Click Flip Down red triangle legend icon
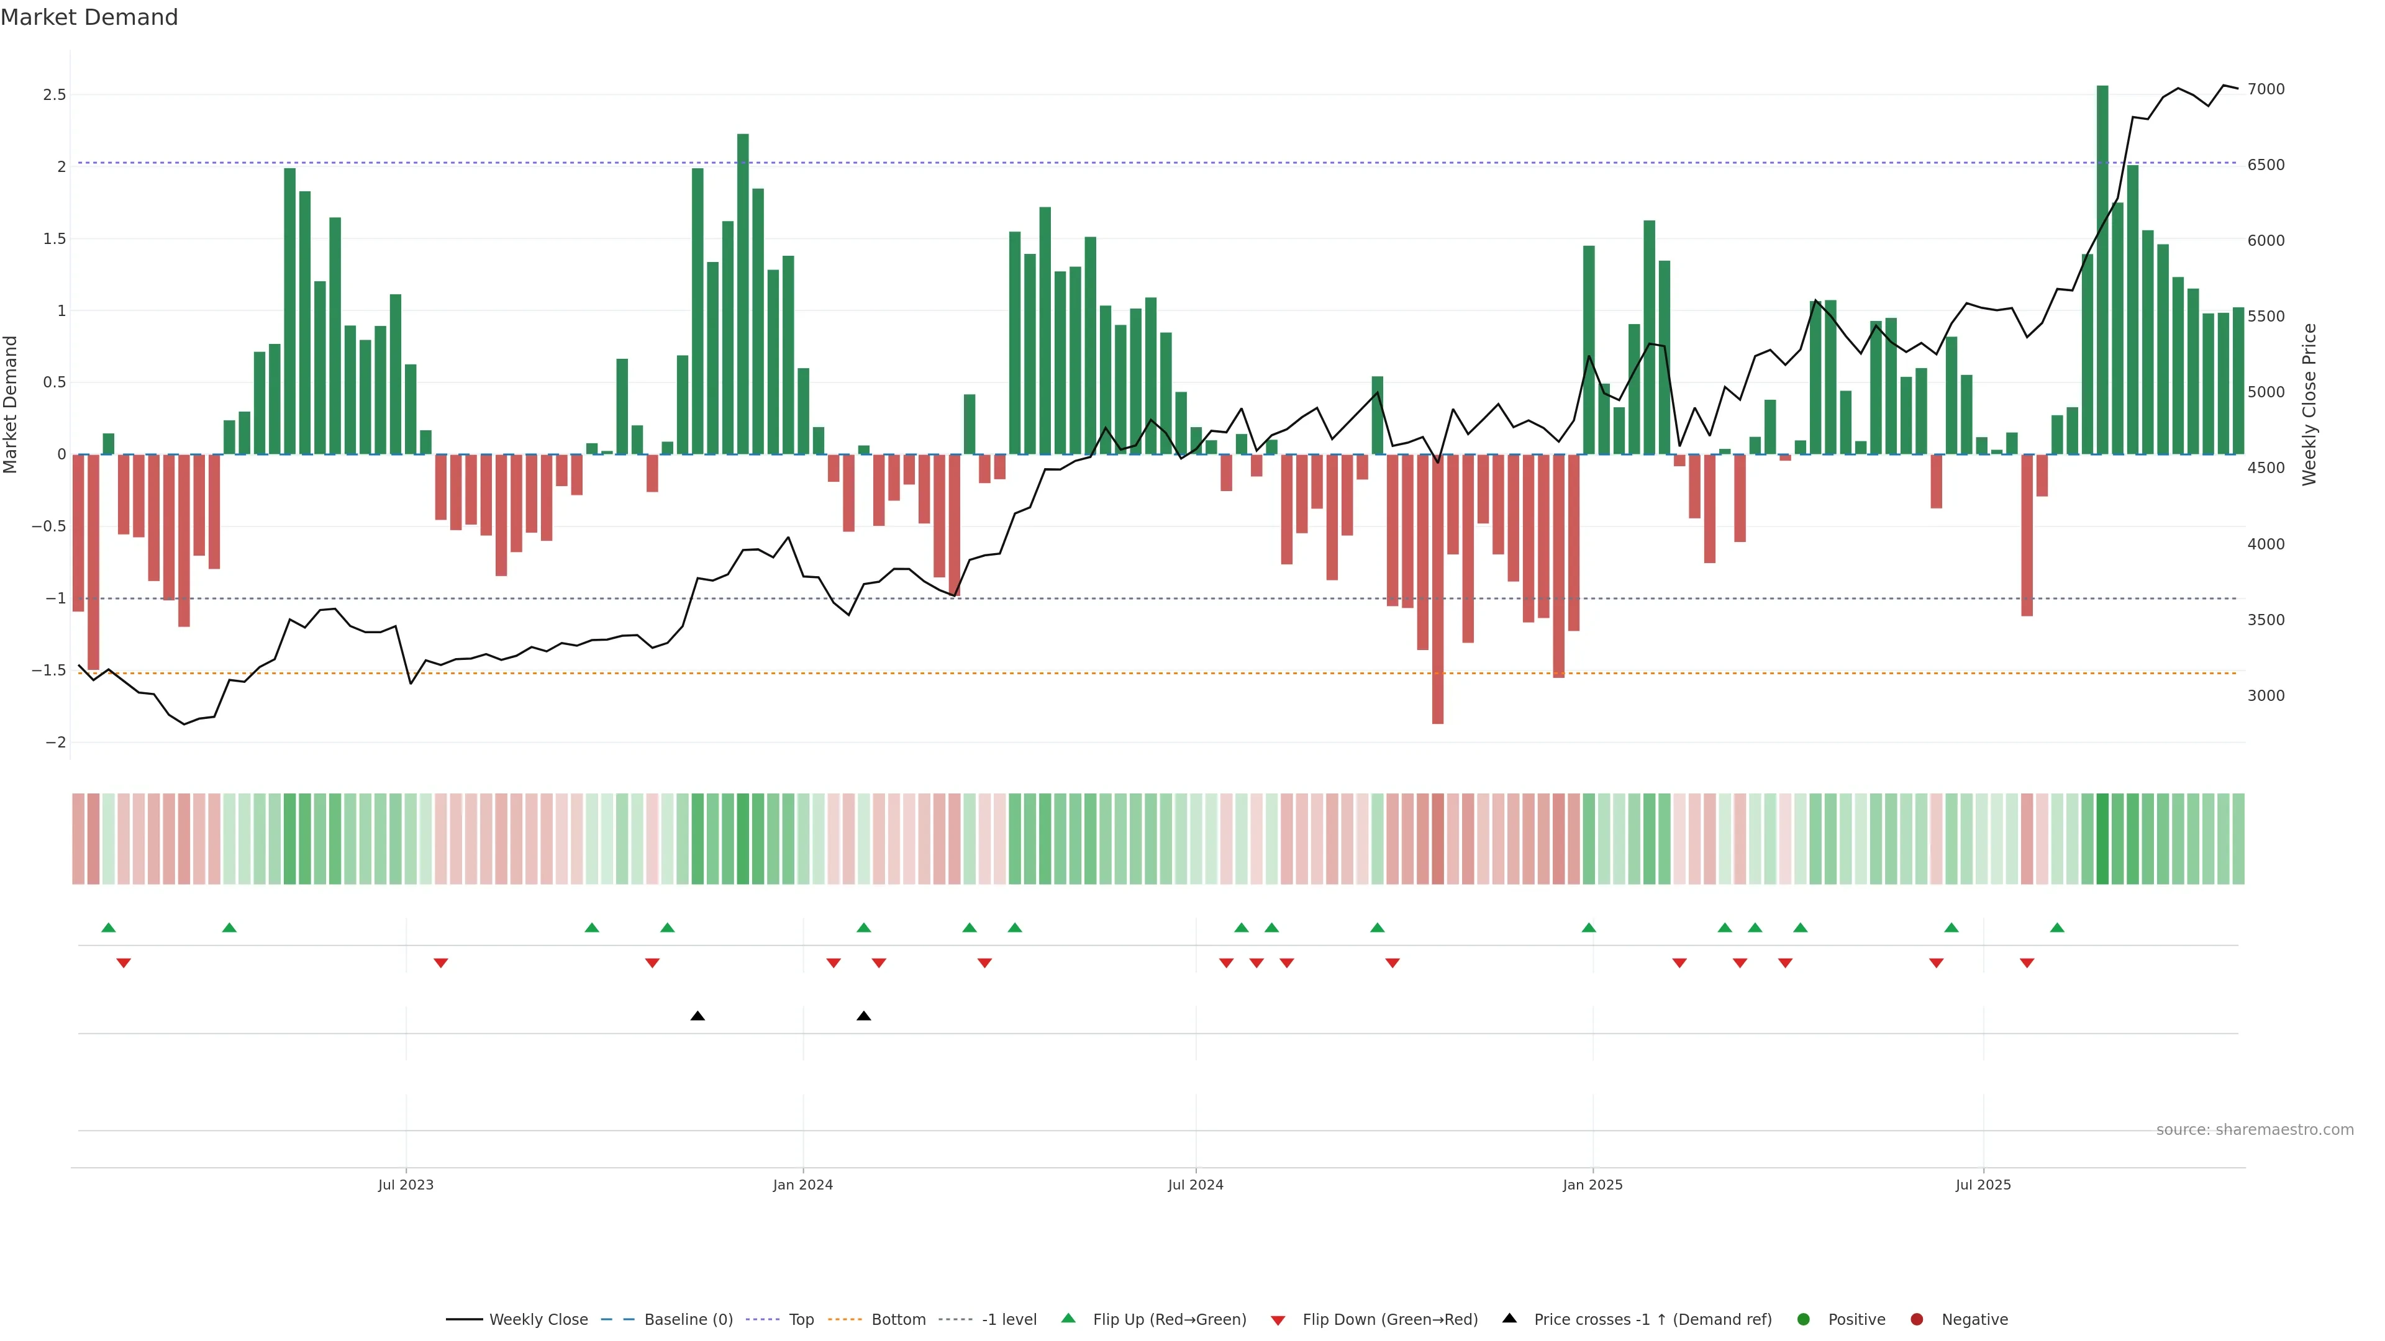The height and width of the screenshot is (1341, 2385). pos(1278,1321)
